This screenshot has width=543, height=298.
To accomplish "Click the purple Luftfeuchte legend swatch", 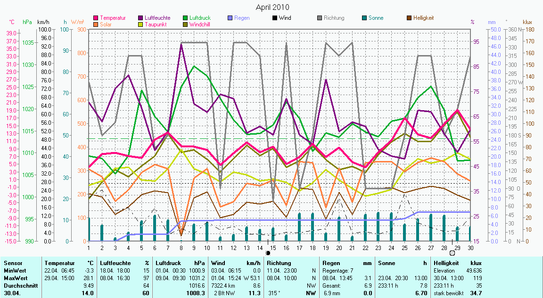I will pyautogui.click(x=140, y=18).
